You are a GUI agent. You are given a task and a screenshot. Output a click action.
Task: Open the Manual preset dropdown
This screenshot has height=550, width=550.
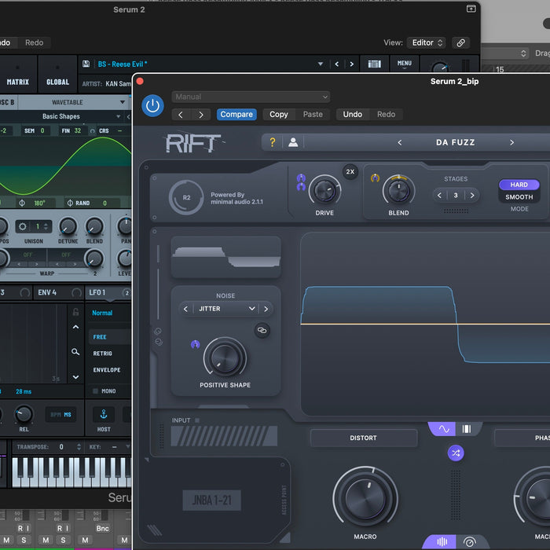251,97
